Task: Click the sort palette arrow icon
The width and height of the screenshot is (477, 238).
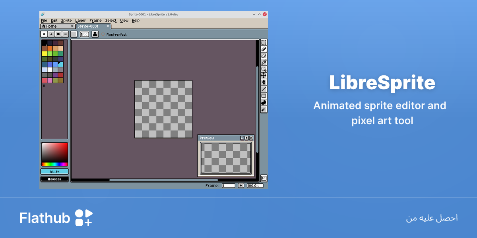Action: click(x=51, y=34)
